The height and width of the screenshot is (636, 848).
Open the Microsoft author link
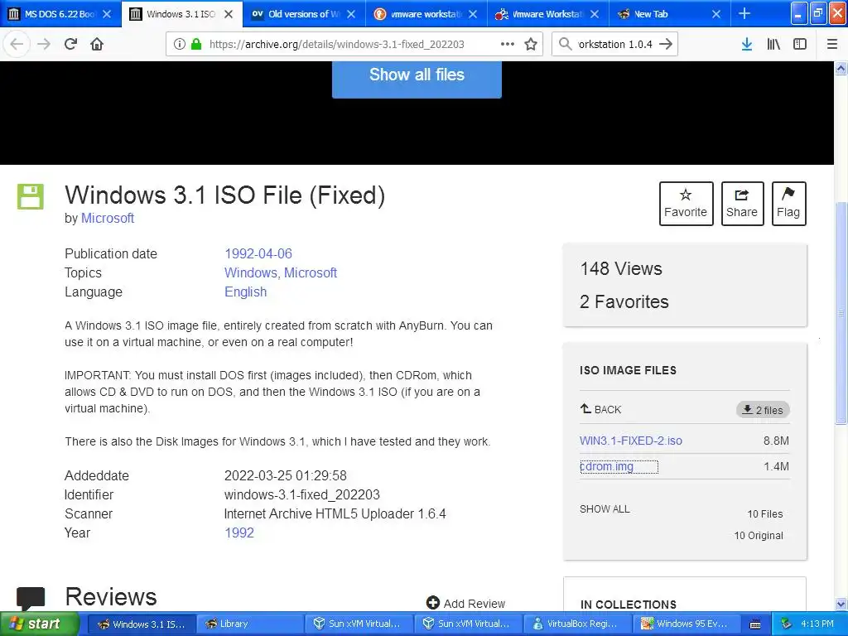point(108,218)
